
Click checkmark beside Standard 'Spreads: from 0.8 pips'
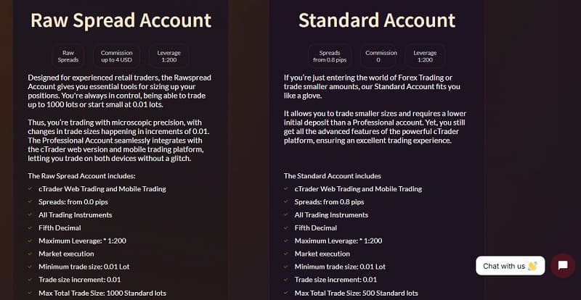(286, 202)
